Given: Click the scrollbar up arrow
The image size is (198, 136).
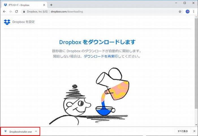Looking at the screenshot, I should tap(196, 17).
